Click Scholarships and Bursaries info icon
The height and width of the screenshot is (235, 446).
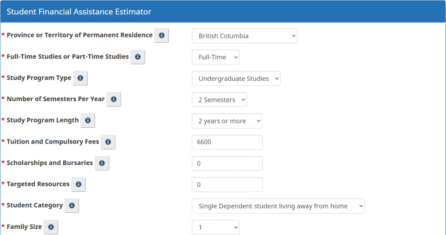(x=102, y=163)
